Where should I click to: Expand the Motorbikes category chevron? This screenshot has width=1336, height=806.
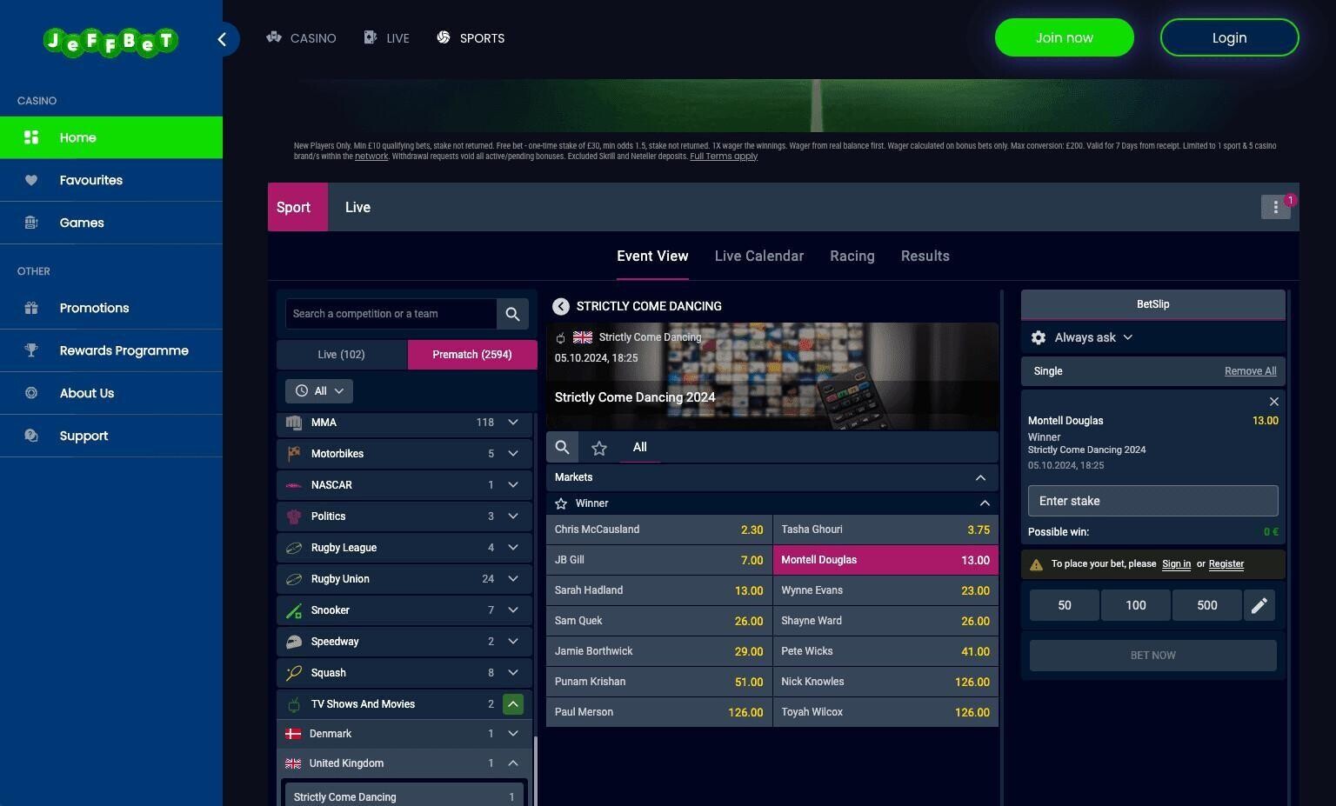point(513,454)
